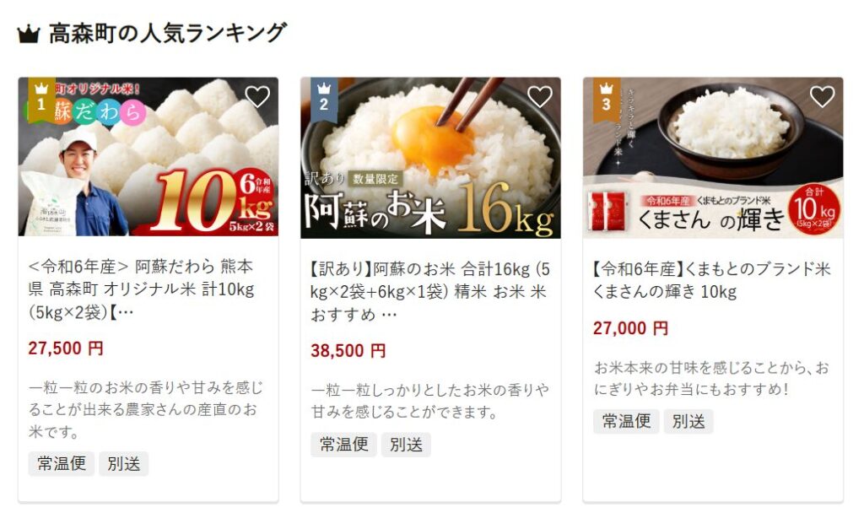
Task: Open the 阿蘇だわら 10kg product image
Action: point(148,157)
